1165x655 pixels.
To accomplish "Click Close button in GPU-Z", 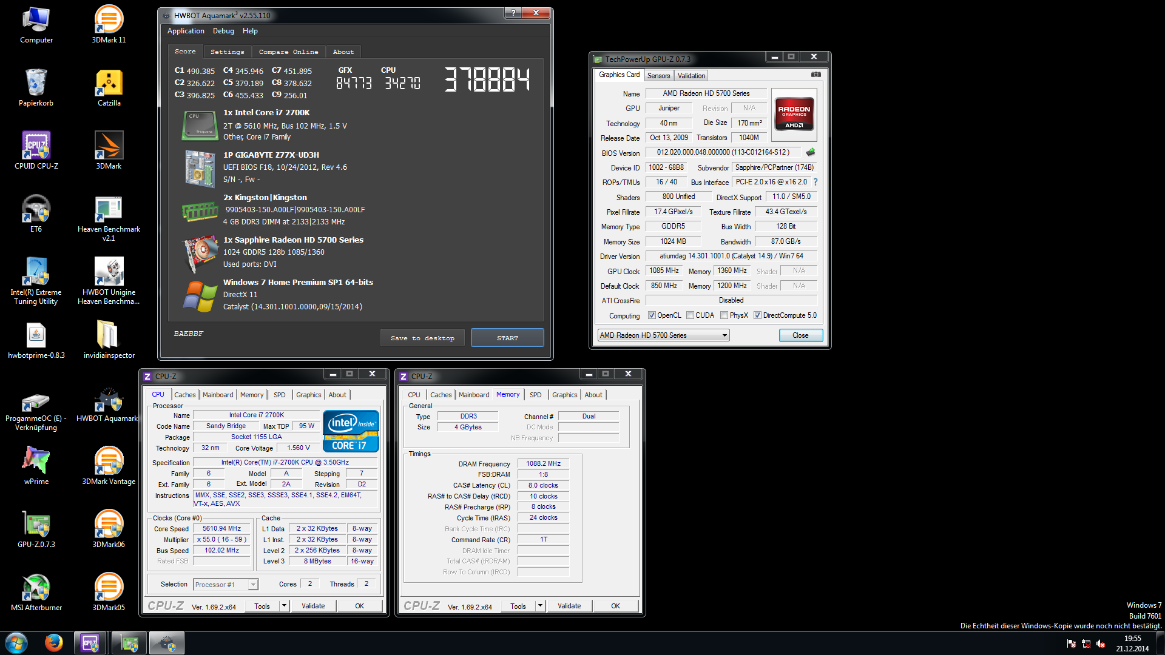I will tap(800, 335).
